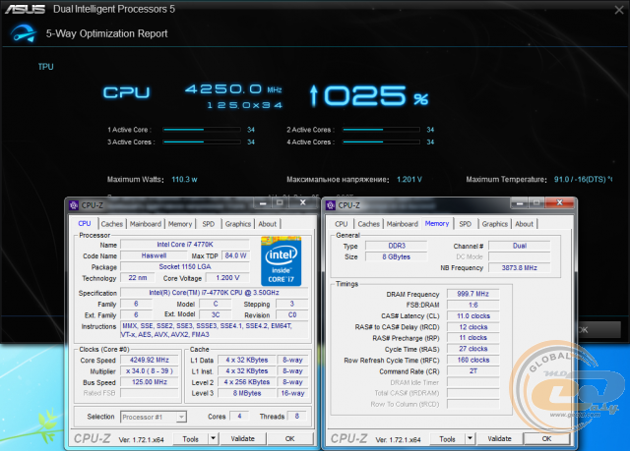The width and height of the screenshot is (630, 451).
Task: Select Memory tab in right CPU-Z
Action: click(437, 223)
